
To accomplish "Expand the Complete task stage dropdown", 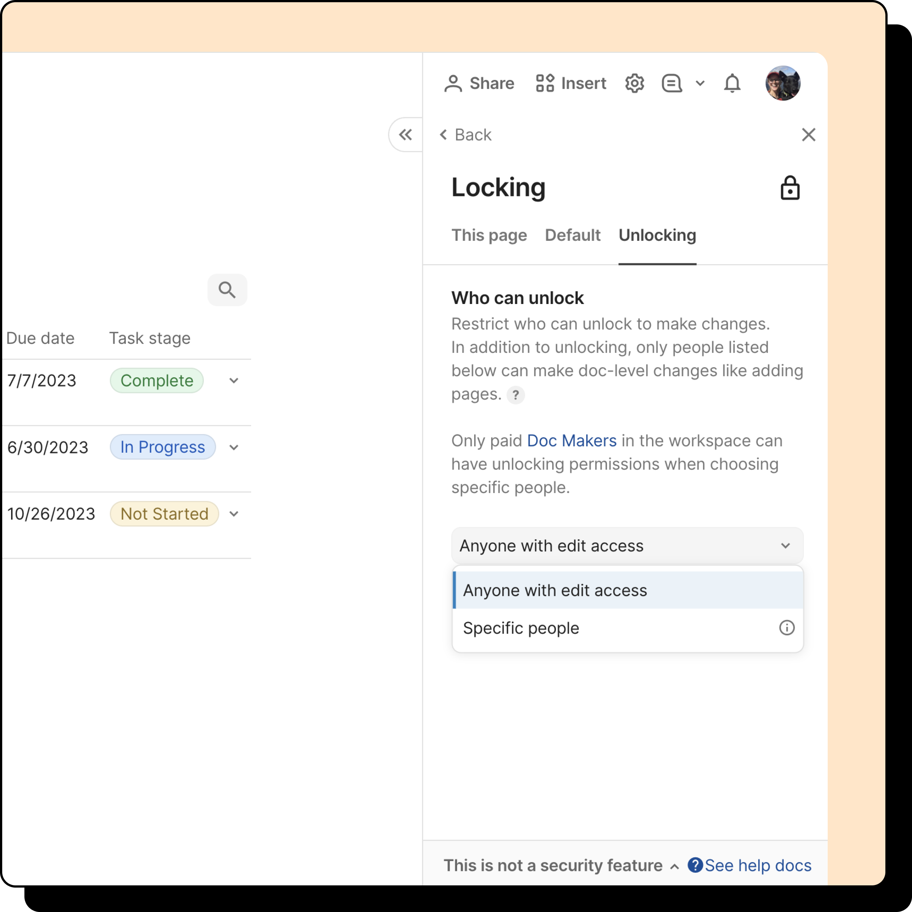I will tap(234, 381).
